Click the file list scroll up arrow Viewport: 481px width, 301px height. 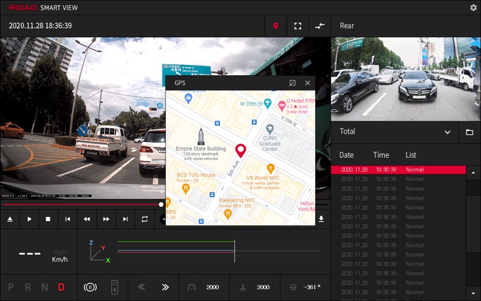[473, 173]
